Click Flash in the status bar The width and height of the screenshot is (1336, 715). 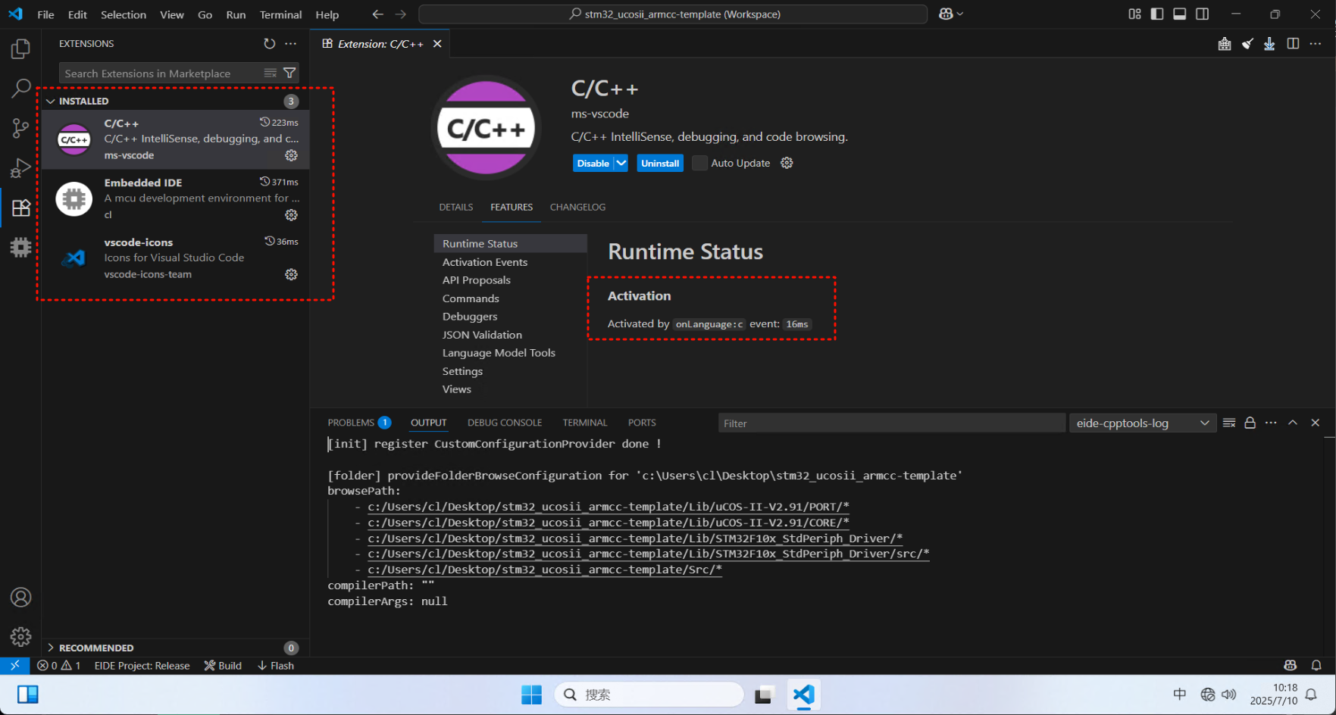point(276,666)
